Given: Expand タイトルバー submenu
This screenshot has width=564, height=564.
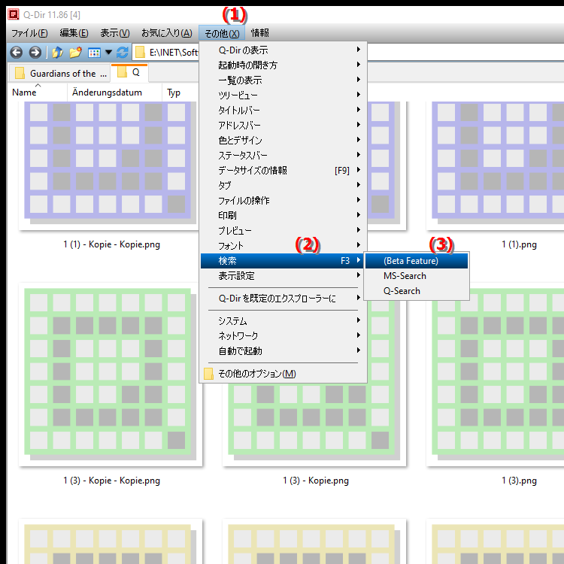Looking at the screenshot, I should click(283, 110).
